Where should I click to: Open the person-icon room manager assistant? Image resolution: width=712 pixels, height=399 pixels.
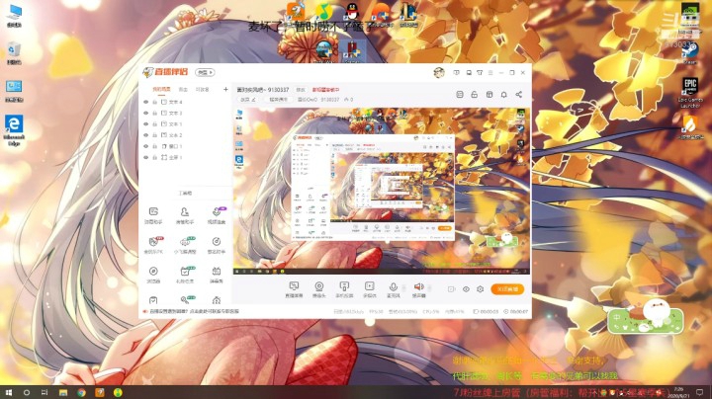(x=184, y=215)
